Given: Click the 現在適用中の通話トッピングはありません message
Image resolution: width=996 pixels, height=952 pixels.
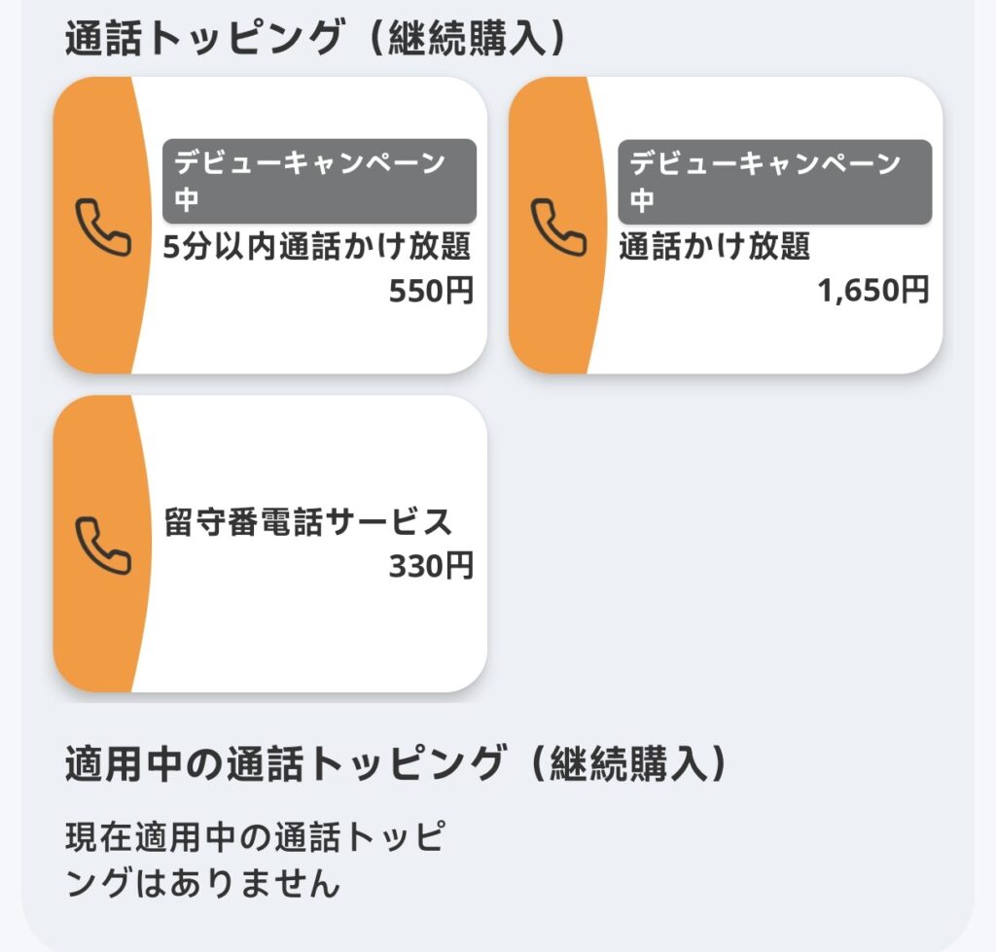Looking at the screenshot, I should [x=255, y=860].
